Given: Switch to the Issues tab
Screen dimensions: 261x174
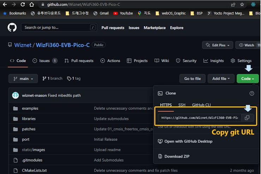Looking at the screenshot, I should point(45,61).
